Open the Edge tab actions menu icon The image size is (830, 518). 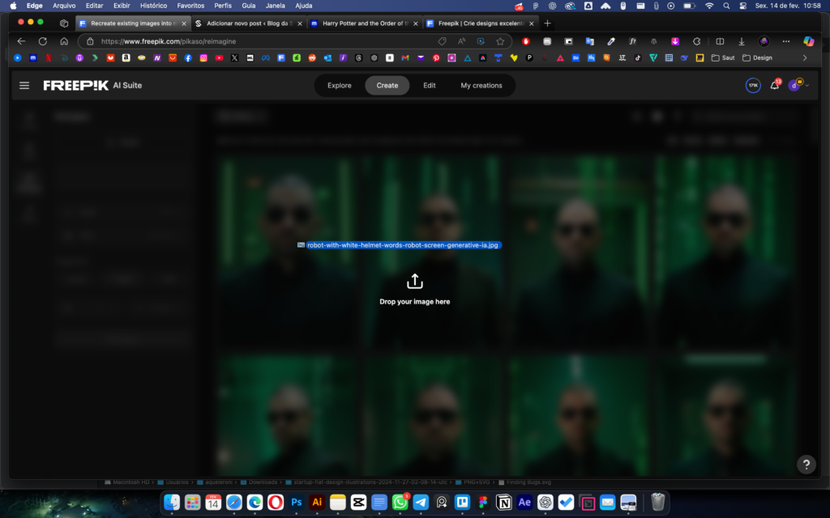coord(64,23)
